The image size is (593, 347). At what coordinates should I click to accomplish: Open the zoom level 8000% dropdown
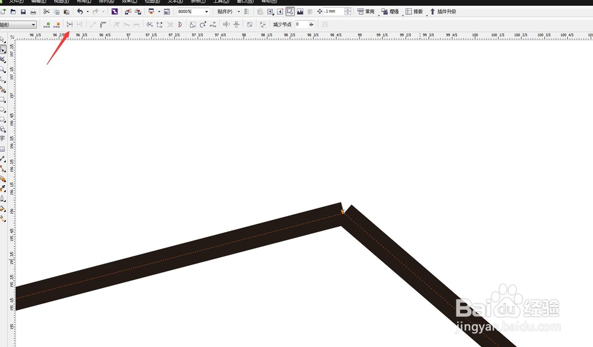tap(206, 12)
